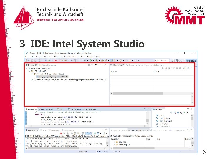Collapse the LED_Blink.elf tree node
Screen dimensions: 212x159
pyautogui.click(x=29, y=71)
